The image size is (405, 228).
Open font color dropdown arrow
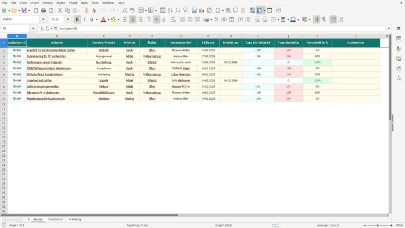(108, 20)
